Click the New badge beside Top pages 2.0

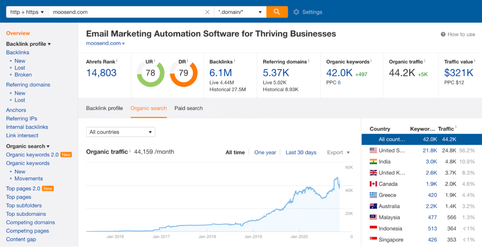pos(48,188)
